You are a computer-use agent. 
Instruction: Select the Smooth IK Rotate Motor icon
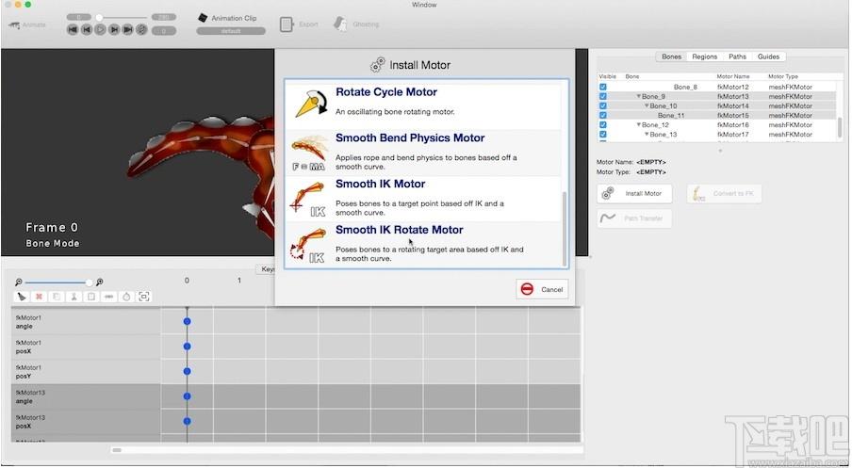point(308,246)
